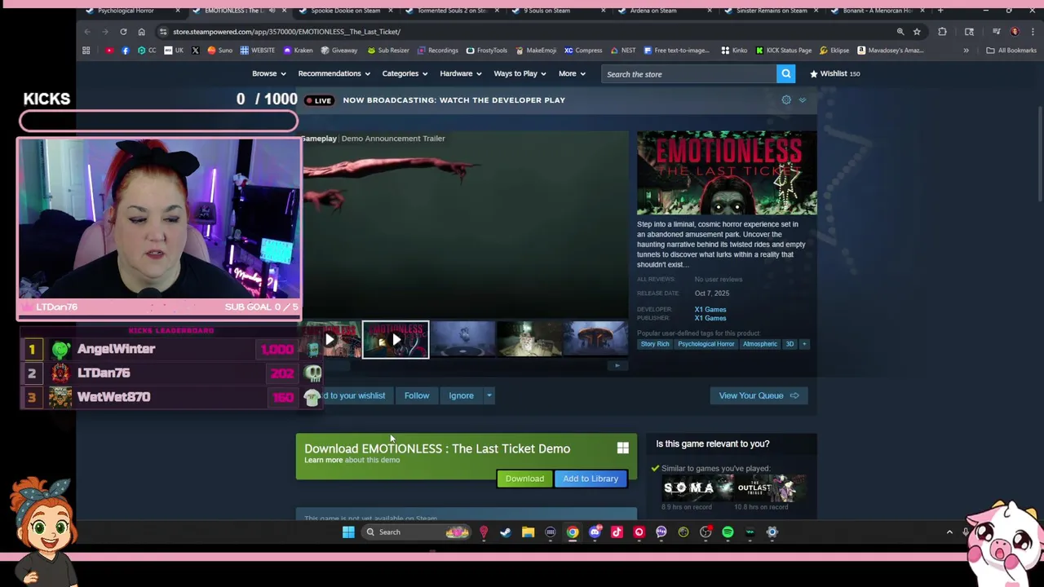The height and width of the screenshot is (587, 1044).
Task: Open OBS Studio from the taskbar
Action: point(706,532)
